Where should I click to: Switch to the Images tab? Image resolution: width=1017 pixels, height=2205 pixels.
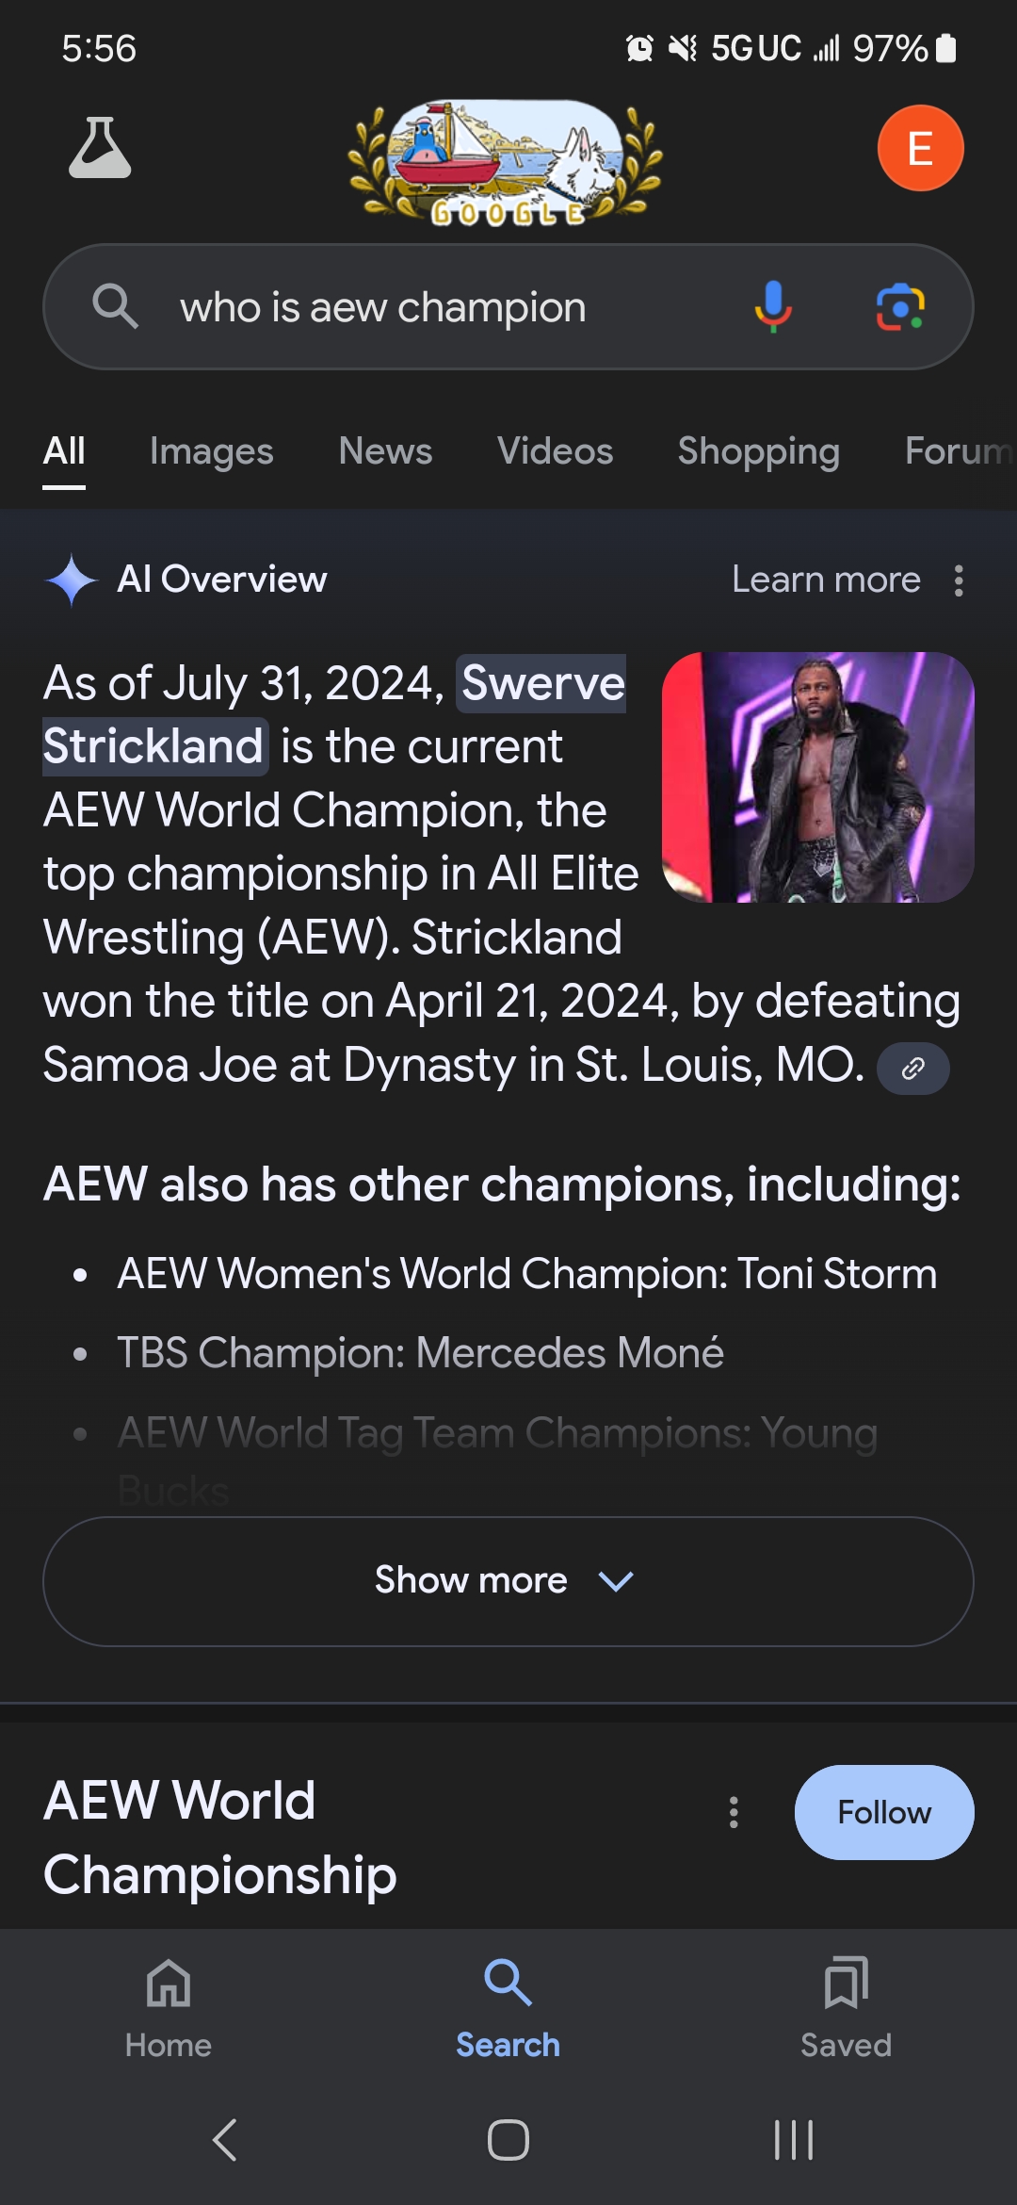(211, 452)
